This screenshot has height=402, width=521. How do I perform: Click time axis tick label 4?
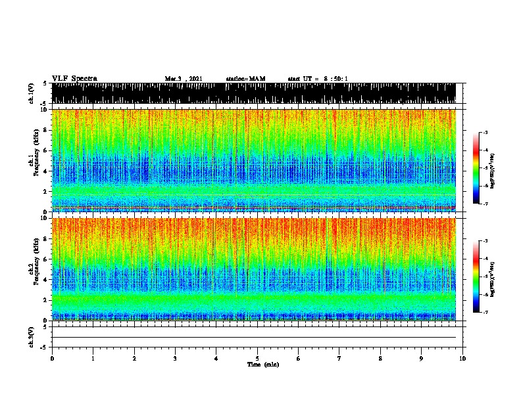tap(216, 359)
